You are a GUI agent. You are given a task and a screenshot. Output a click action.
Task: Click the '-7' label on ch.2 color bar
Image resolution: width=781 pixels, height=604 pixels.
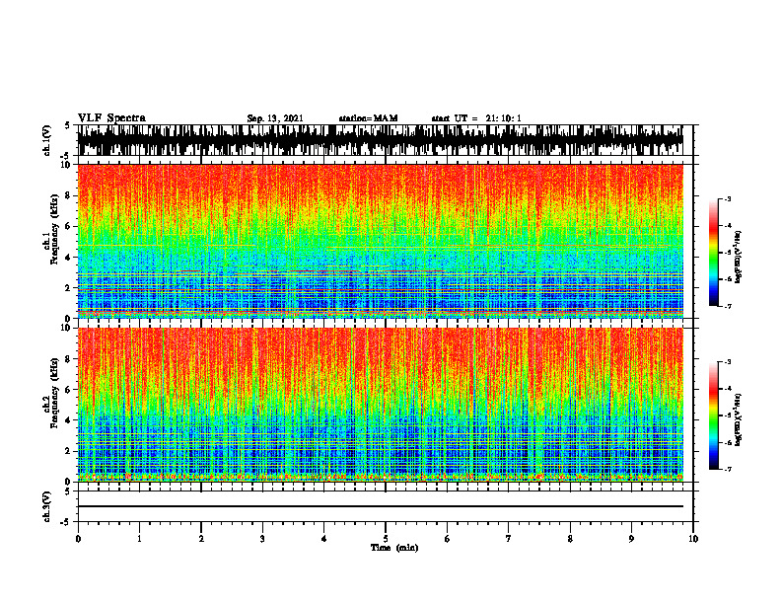pyautogui.click(x=728, y=469)
